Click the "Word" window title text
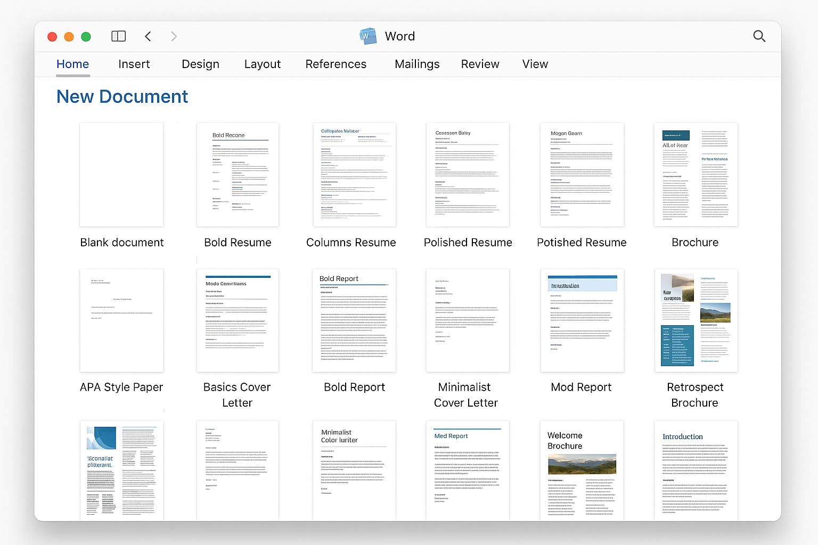 coord(400,36)
